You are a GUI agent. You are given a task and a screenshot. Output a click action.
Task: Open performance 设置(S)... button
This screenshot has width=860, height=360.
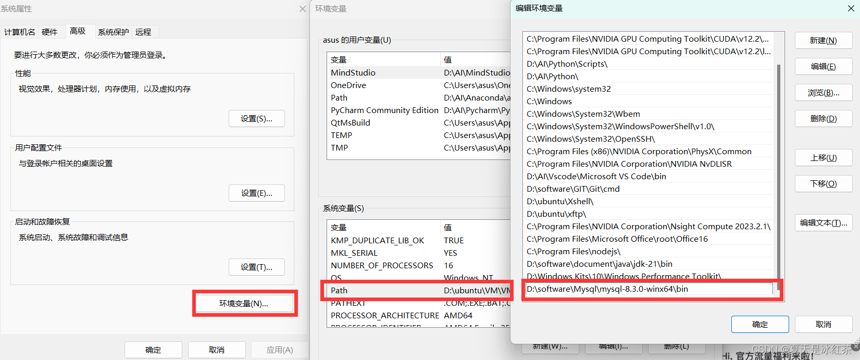tap(257, 118)
